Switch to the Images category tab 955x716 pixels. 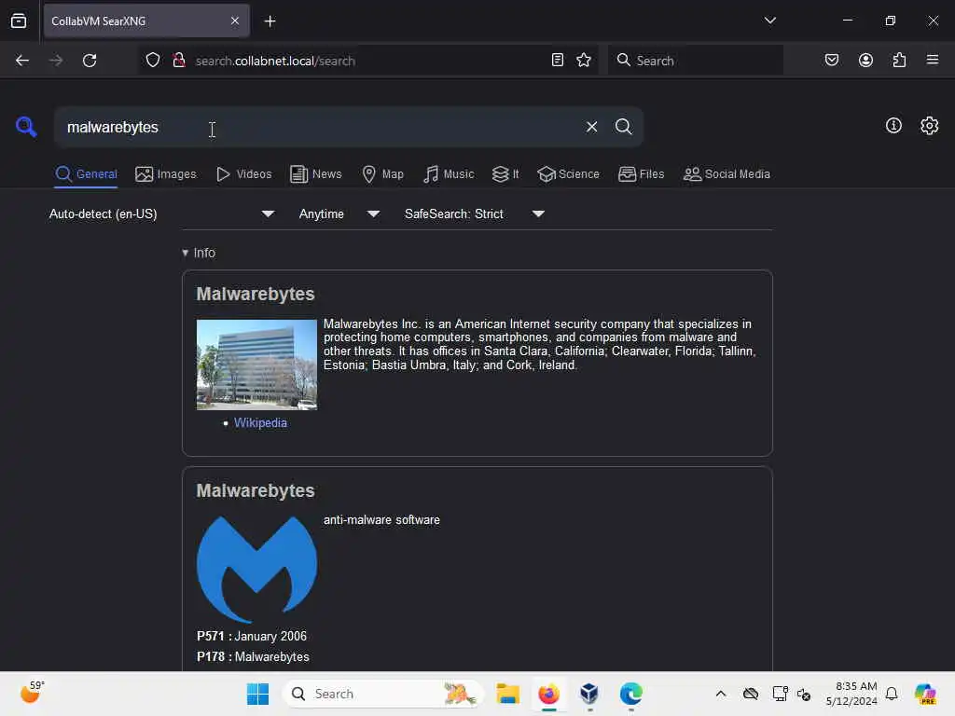[x=166, y=174]
